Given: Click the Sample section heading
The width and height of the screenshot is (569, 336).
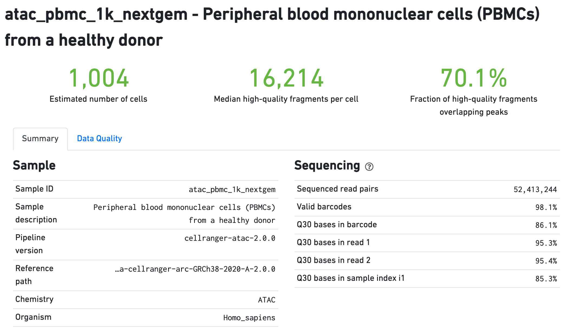Looking at the screenshot, I should pyautogui.click(x=34, y=165).
